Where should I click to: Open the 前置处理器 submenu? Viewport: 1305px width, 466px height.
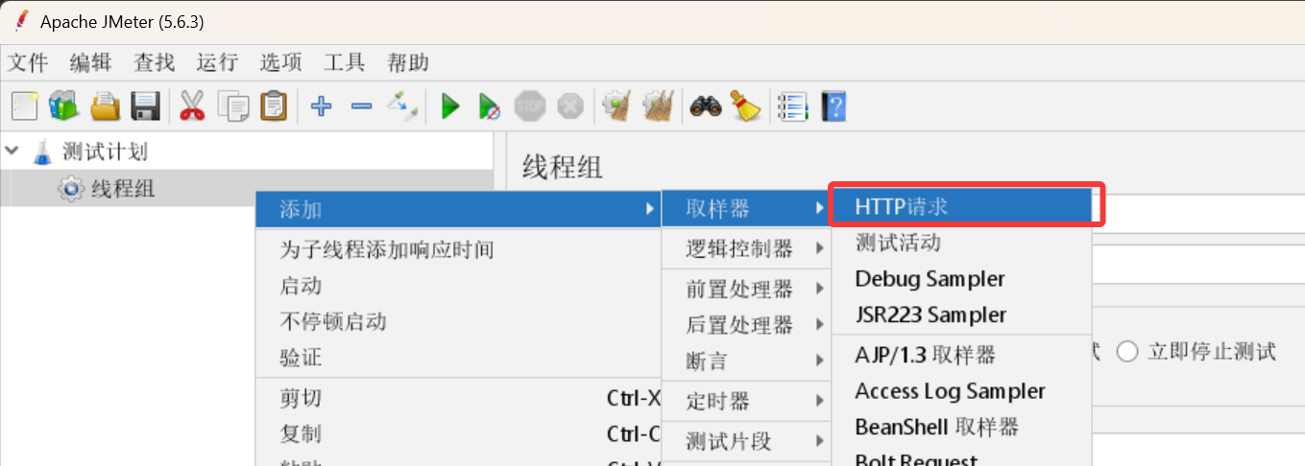pos(746,289)
